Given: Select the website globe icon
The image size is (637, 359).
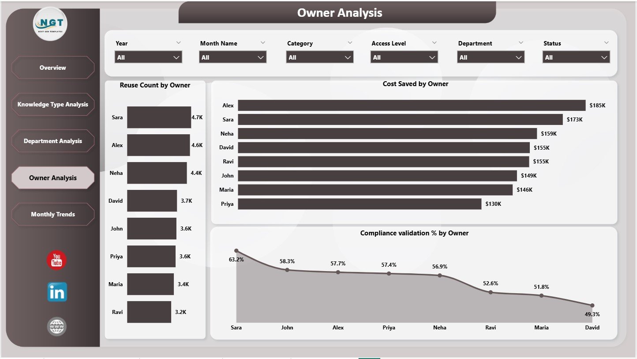Looking at the screenshot, I should pos(56,326).
